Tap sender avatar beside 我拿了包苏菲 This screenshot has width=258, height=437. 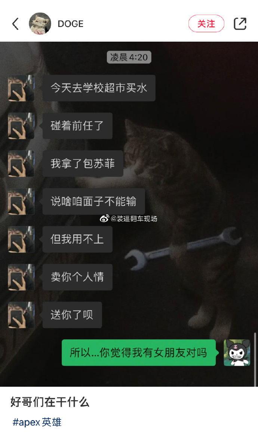coord(21,164)
